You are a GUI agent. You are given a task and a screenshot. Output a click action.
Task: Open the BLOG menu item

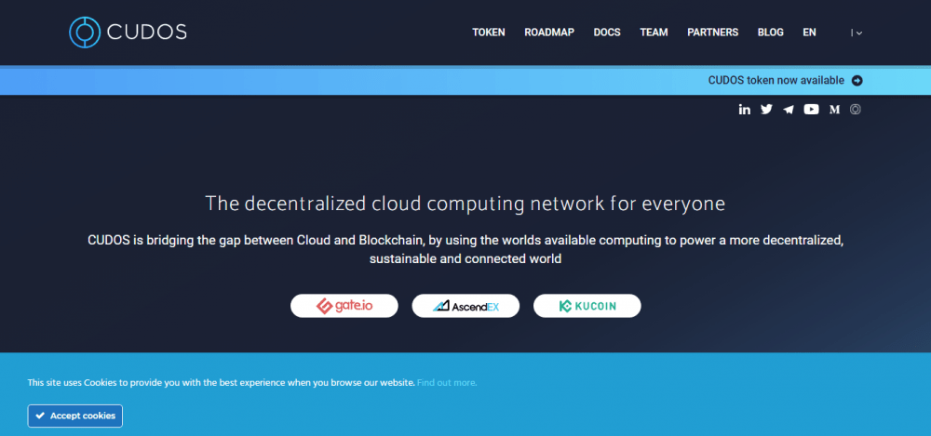(x=771, y=33)
